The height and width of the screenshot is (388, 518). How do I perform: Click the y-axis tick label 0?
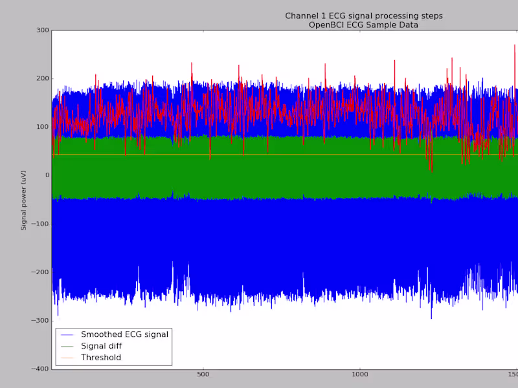(x=47, y=175)
